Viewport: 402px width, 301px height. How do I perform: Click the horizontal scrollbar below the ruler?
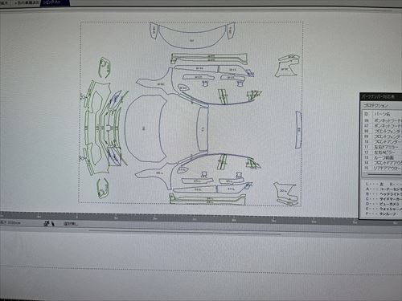pos(185,232)
